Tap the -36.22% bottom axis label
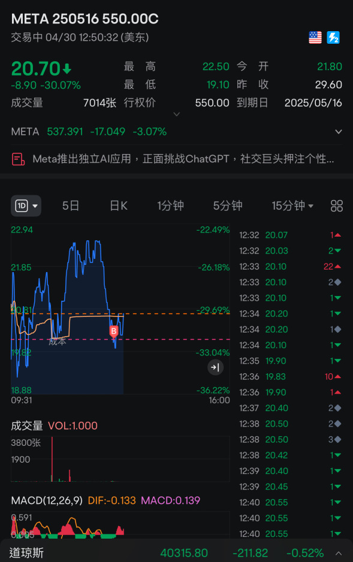This screenshot has width=353, height=562. (x=213, y=390)
